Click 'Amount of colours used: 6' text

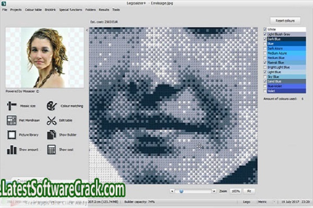[283, 99]
